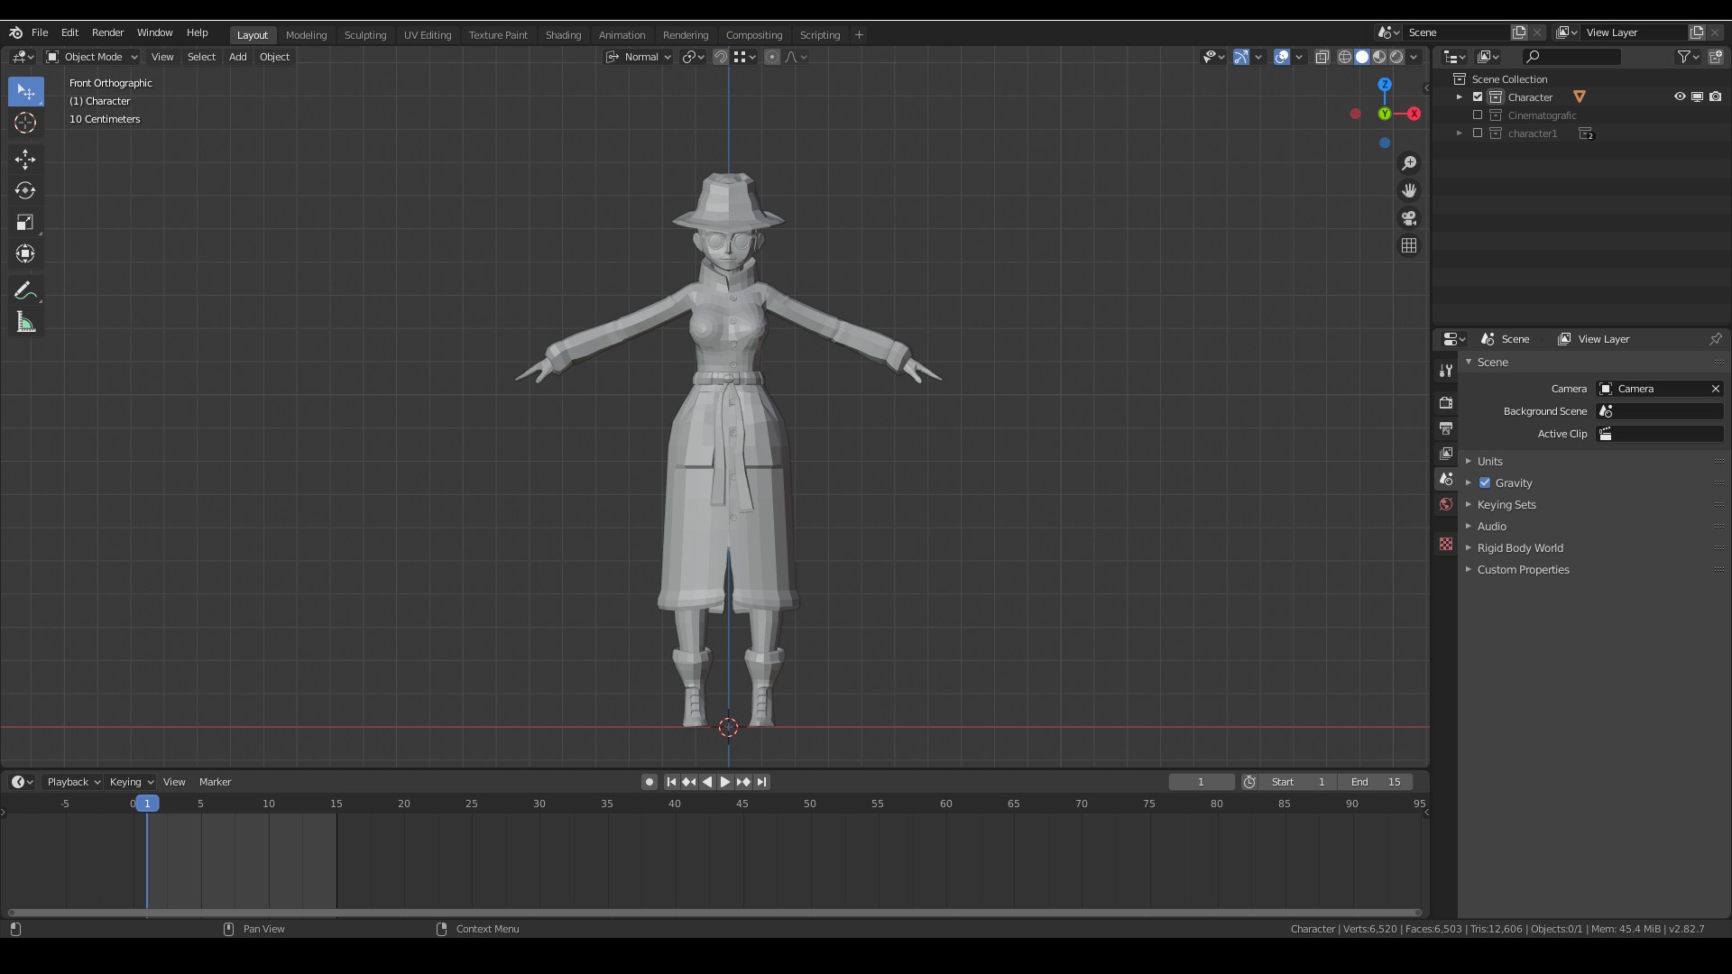Viewport: 1732px width, 974px height.
Task: Select the Rotate tool
Action: pyautogui.click(x=25, y=190)
